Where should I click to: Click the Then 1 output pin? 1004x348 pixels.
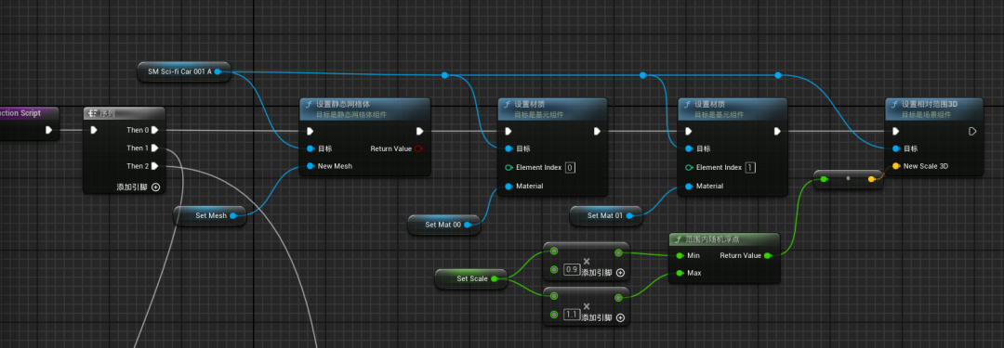155,148
